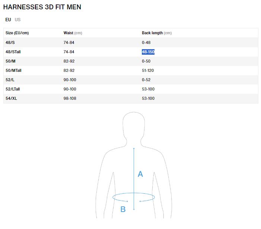The height and width of the screenshot is (229, 261).
Task: Click the "A" back length label in diagram
Action: click(140, 174)
